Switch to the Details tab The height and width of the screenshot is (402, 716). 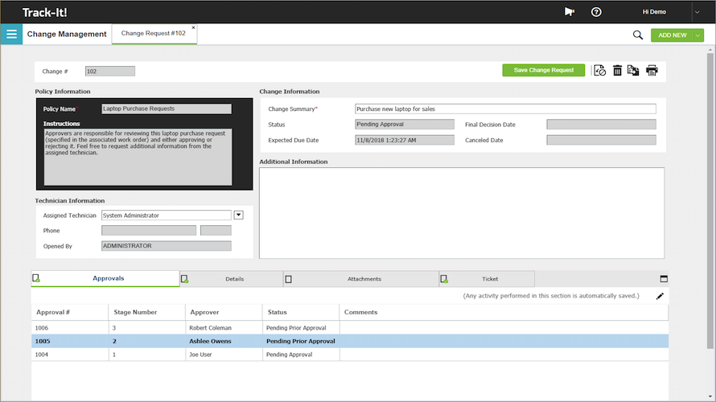point(234,279)
